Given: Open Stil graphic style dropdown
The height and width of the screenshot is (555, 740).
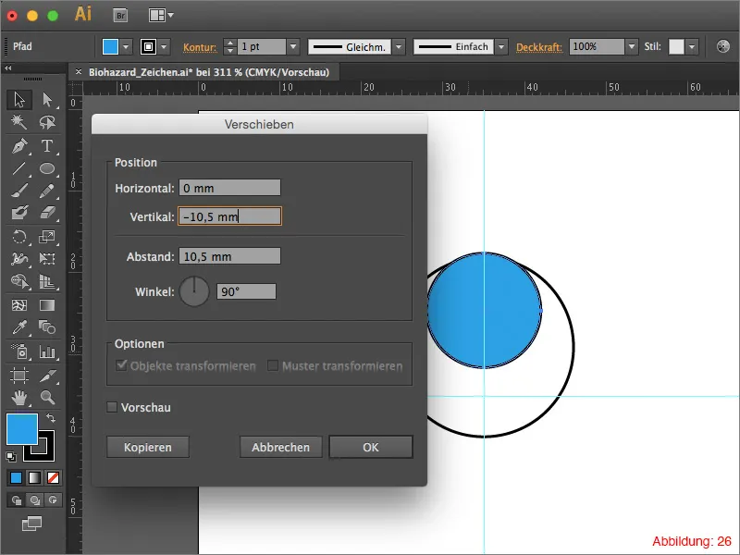Looking at the screenshot, I should point(692,47).
